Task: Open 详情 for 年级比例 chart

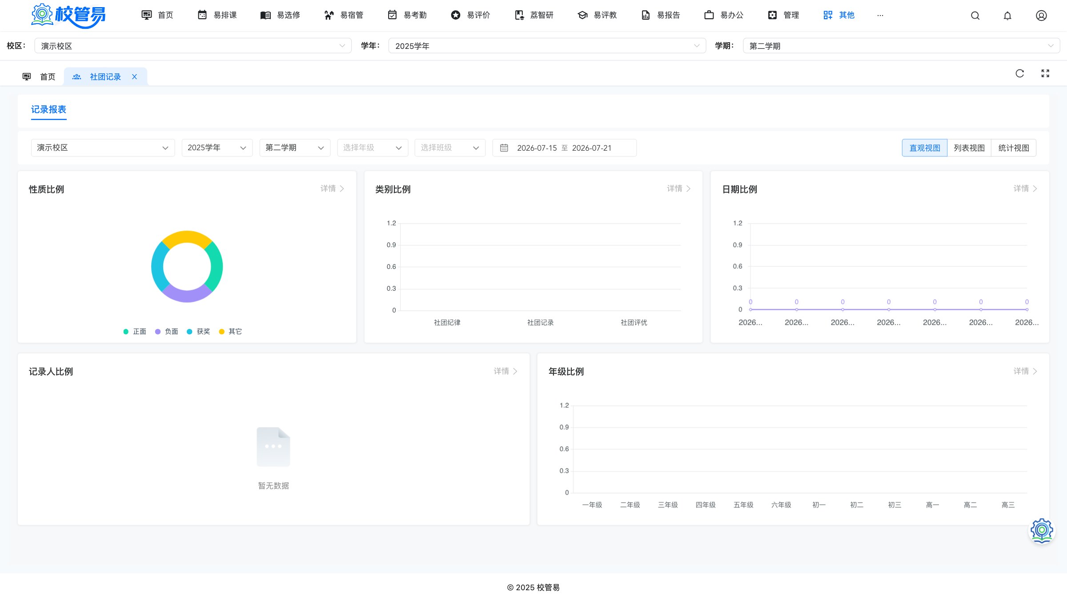Action: (1025, 371)
